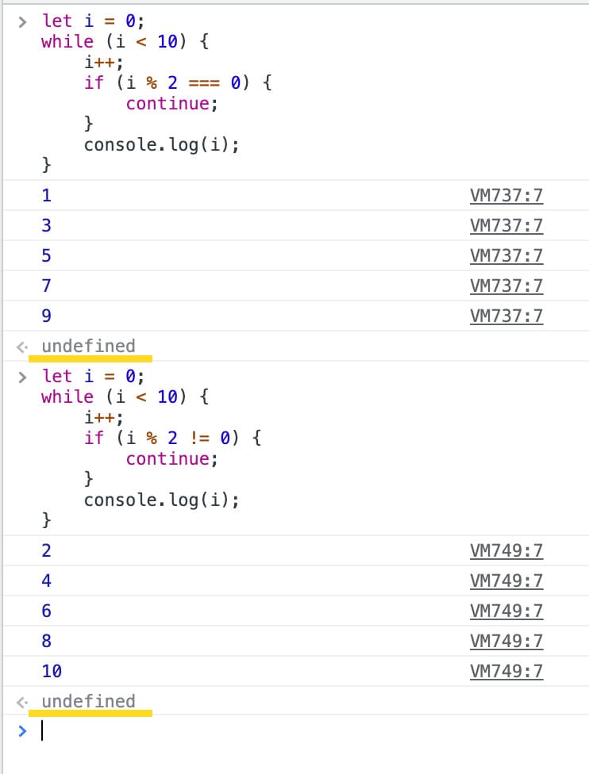Follow the VM737:7 link in the output 7 row
The image size is (589, 774).
click(x=506, y=285)
